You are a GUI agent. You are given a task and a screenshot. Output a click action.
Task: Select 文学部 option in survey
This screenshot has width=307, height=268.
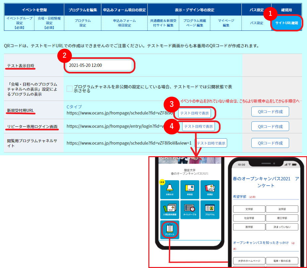(249, 209)
